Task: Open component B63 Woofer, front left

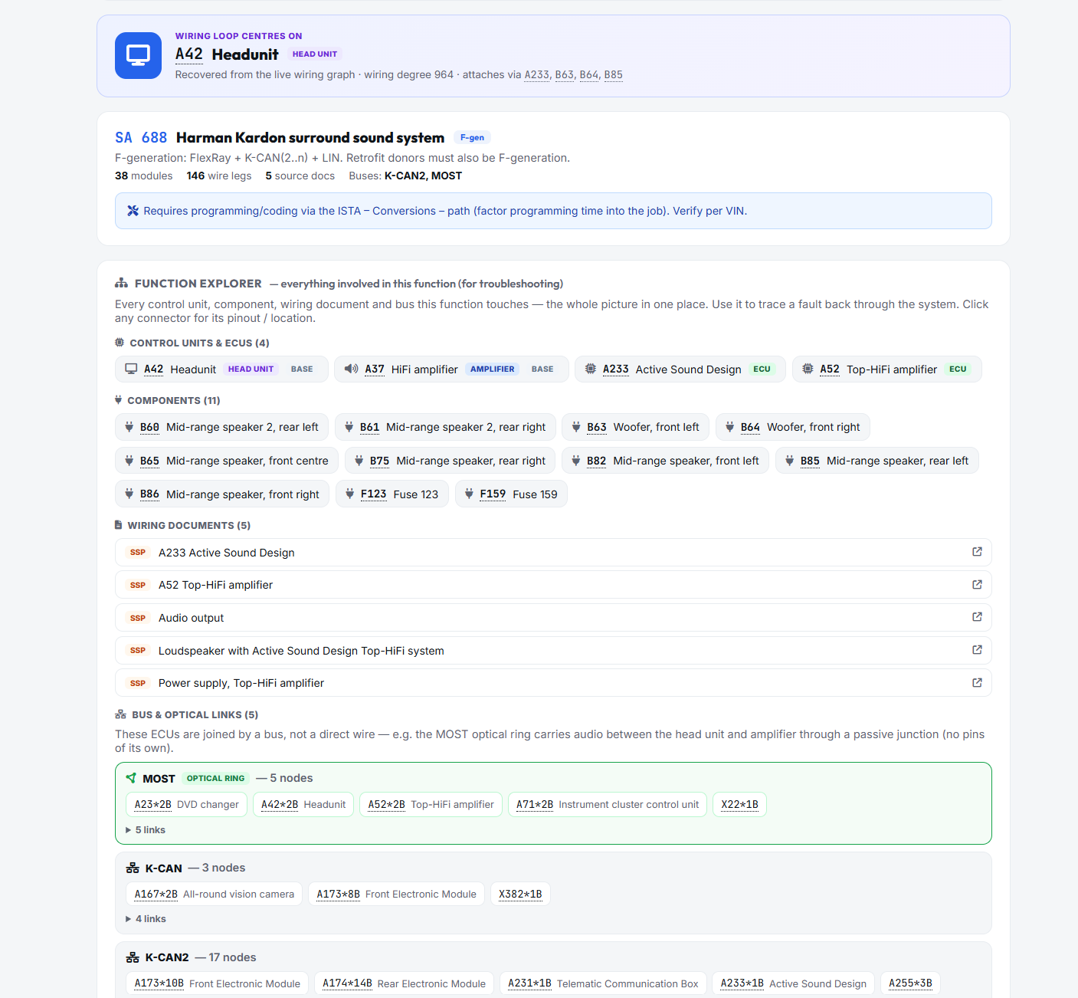Action: click(635, 427)
